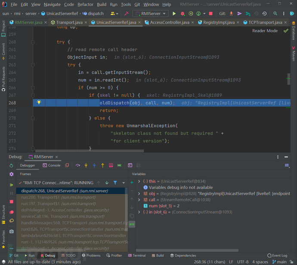Close the AccessController.java tab
297x265 pixels.
(192, 22)
